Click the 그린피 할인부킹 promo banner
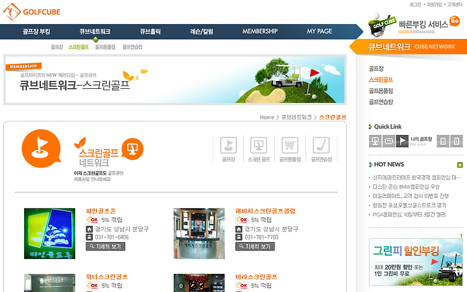467x292 pixels. click(x=416, y=262)
